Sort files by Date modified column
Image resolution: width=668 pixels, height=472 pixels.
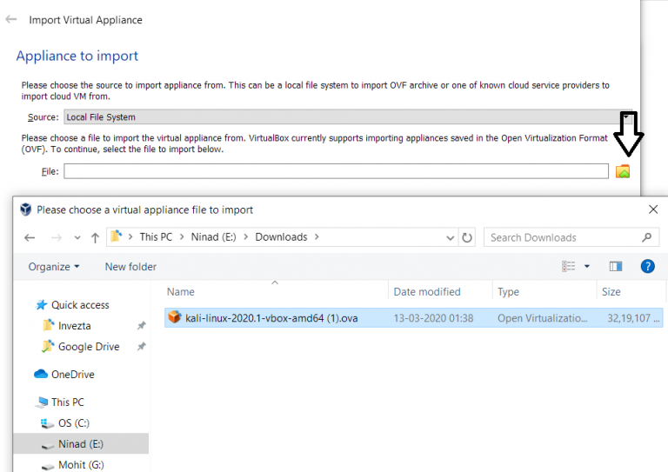[x=427, y=292]
